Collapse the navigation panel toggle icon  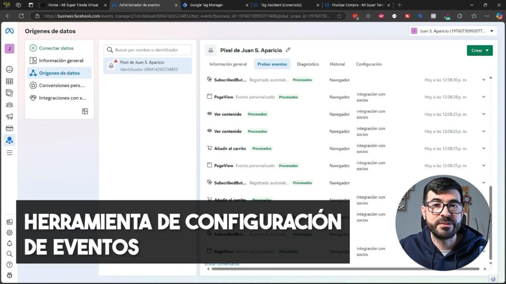[x=85, y=111]
